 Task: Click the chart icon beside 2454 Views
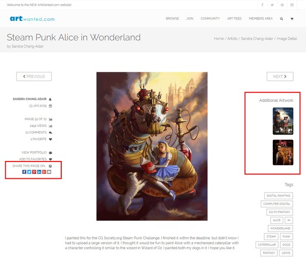(50, 126)
